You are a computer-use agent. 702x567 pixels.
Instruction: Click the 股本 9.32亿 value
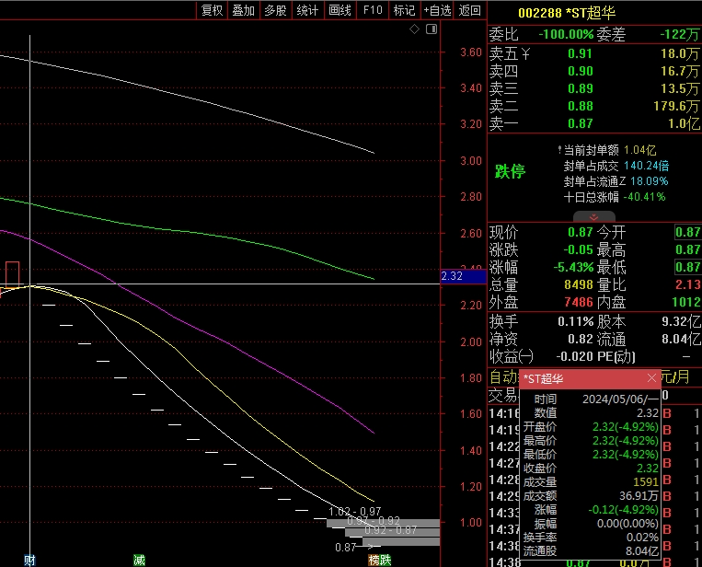click(x=681, y=321)
